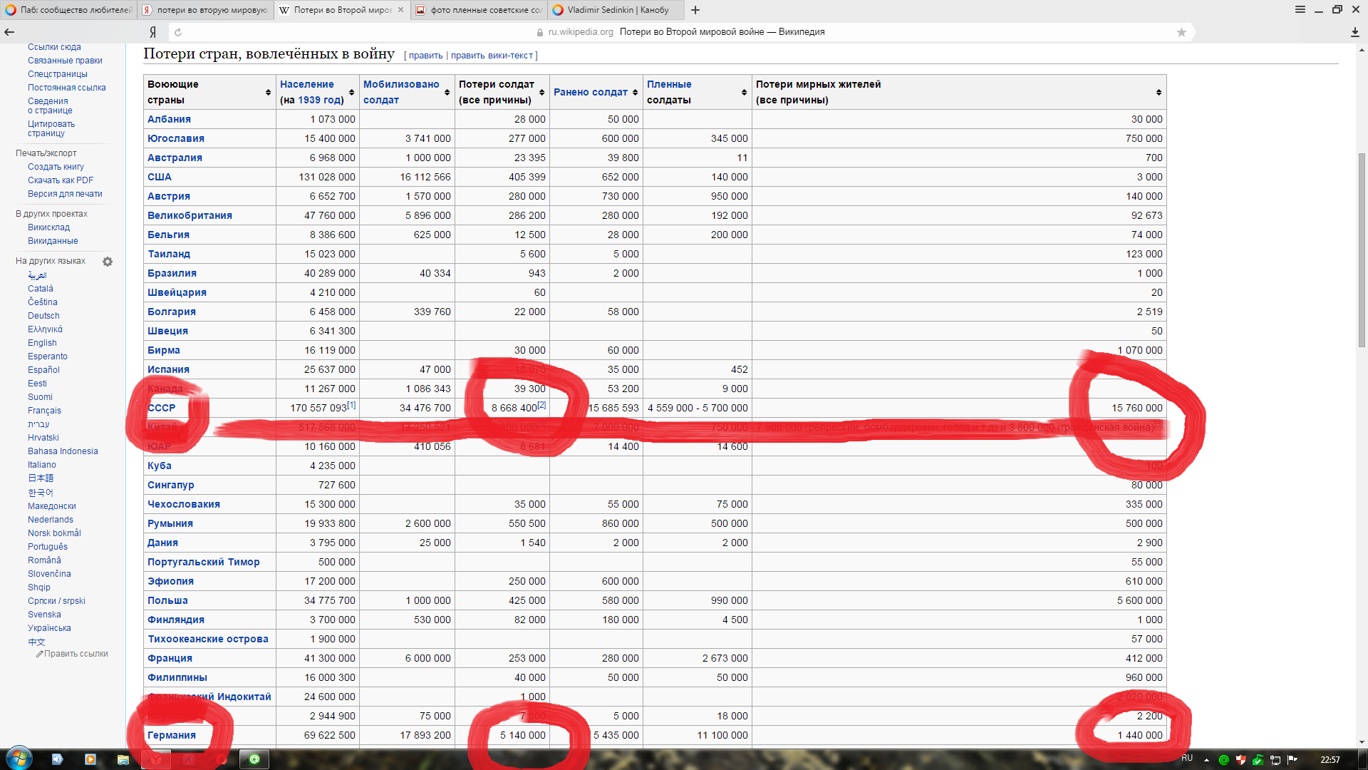Click 'Создать книгу' in the sidebar
The width and height of the screenshot is (1368, 770).
pyautogui.click(x=56, y=167)
